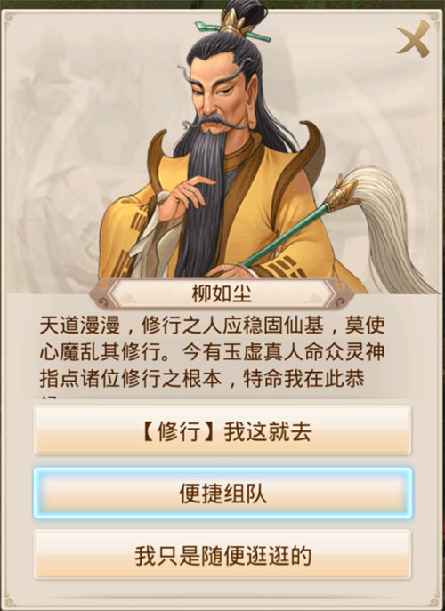Click the right scroll ornament of the name plate
The width and height of the screenshot is (445, 611).
[x=343, y=294]
